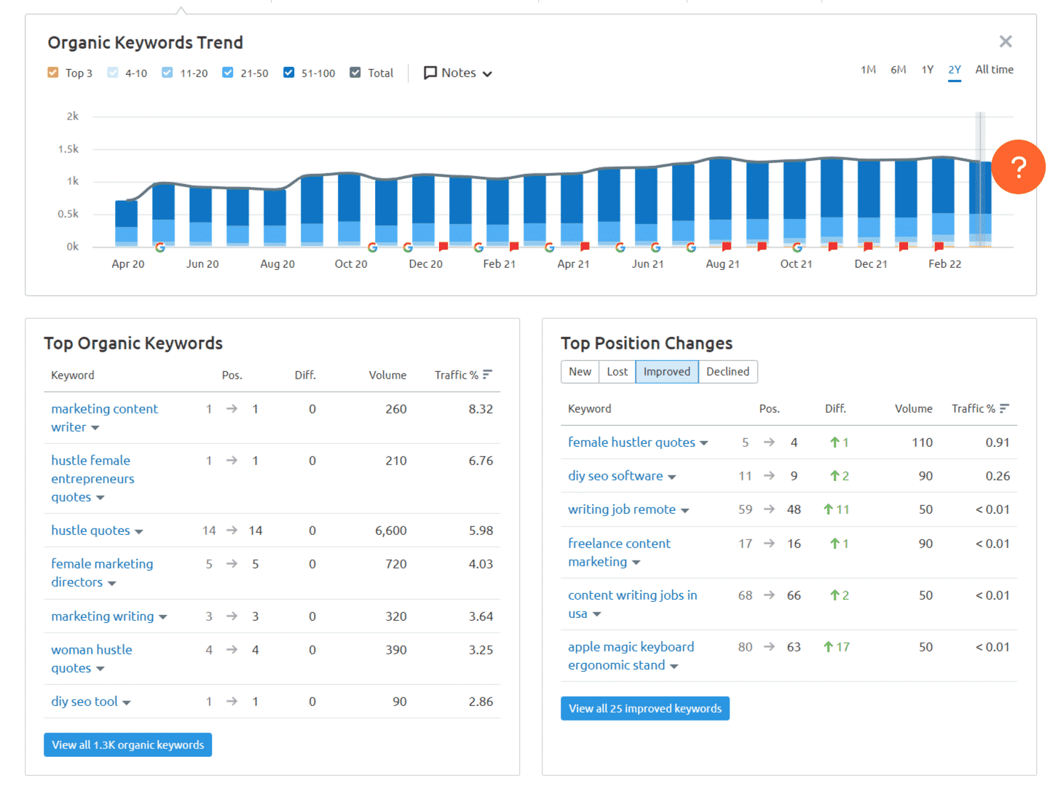Click the red note flag below Feb 22
Image resolution: width=1050 pixels, height=789 pixels.
click(939, 247)
